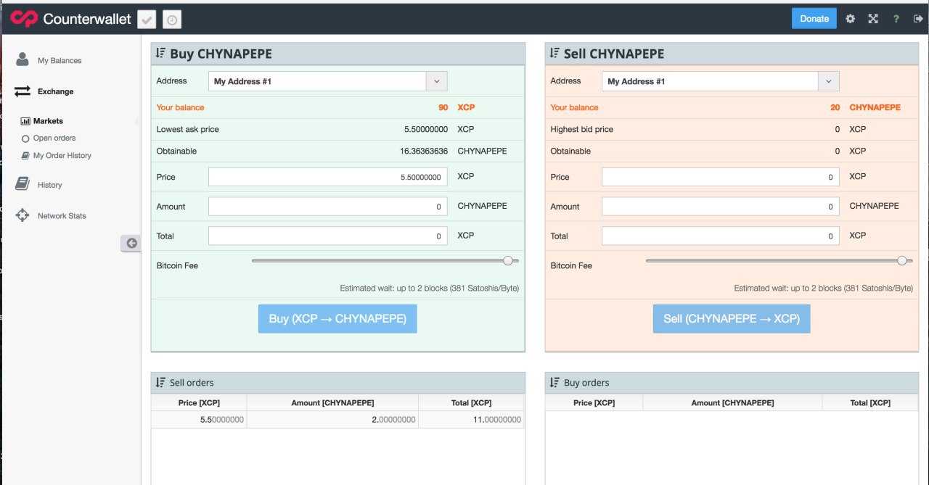This screenshot has width=929, height=485.
Task: Click Sell orders Price [XCP] column header
Action: [x=199, y=402]
